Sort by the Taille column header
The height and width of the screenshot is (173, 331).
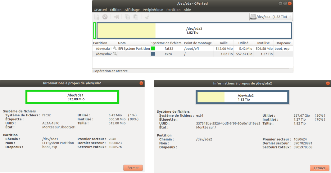(x=223, y=43)
